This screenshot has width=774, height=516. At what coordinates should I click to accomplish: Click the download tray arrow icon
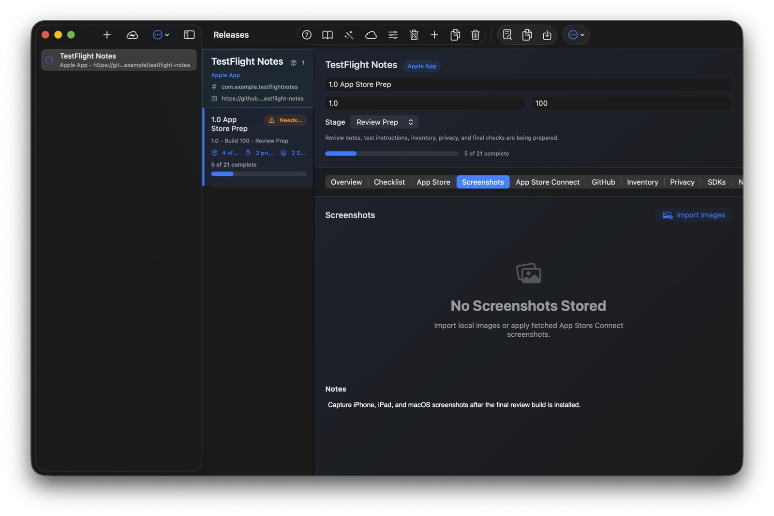pyautogui.click(x=547, y=35)
